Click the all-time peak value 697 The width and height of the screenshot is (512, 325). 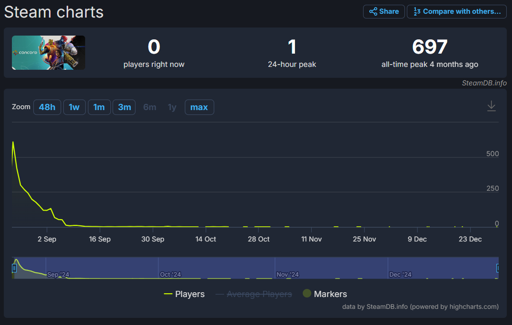(x=430, y=46)
